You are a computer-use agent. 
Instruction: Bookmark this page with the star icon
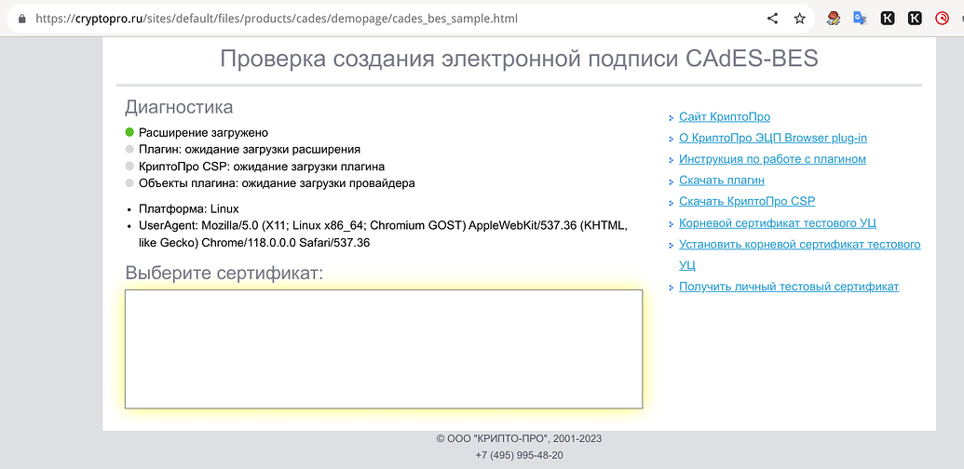tap(799, 19)
